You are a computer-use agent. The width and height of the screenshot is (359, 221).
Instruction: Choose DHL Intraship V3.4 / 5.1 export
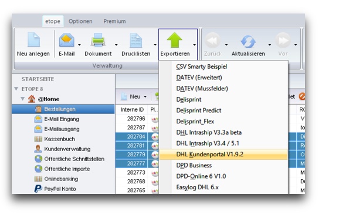click(x=223, y=143)
